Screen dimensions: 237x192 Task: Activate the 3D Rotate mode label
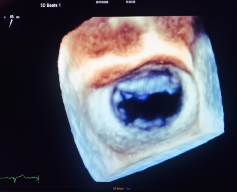point(118,189)
